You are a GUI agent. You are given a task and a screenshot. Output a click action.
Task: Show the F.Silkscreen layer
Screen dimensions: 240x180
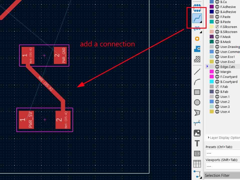coord(217,27)
